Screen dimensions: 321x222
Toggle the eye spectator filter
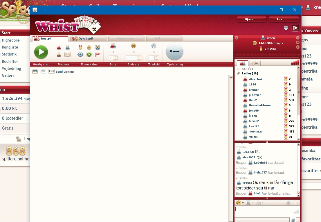coord(80,54)
